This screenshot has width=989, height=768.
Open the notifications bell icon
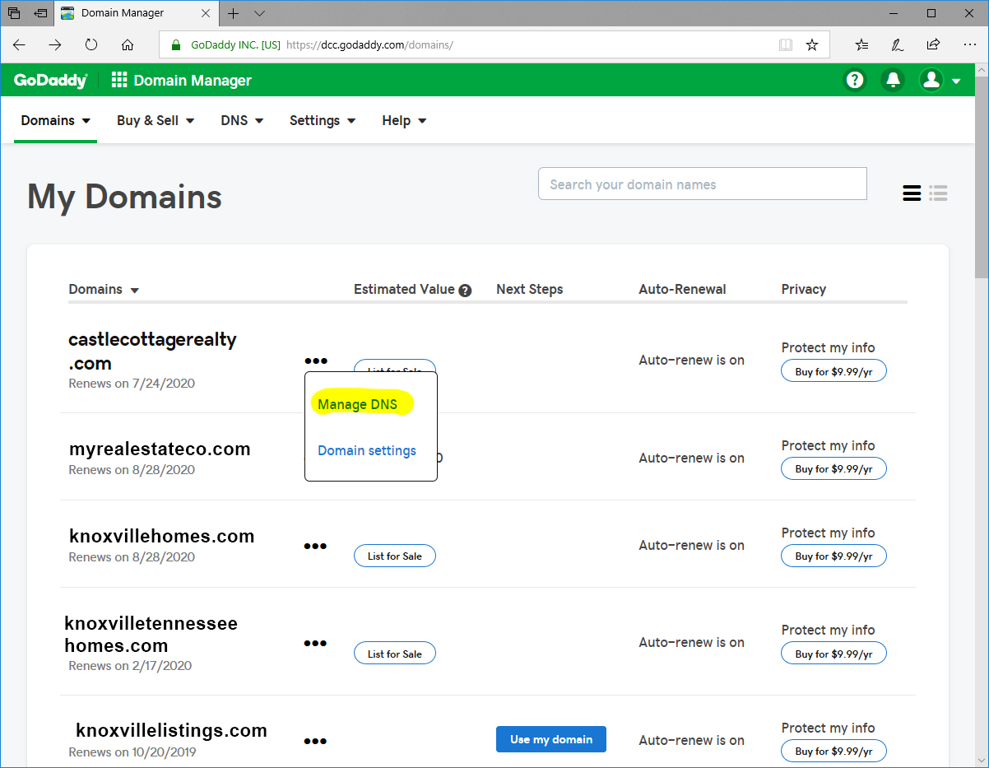pos(893,80)
